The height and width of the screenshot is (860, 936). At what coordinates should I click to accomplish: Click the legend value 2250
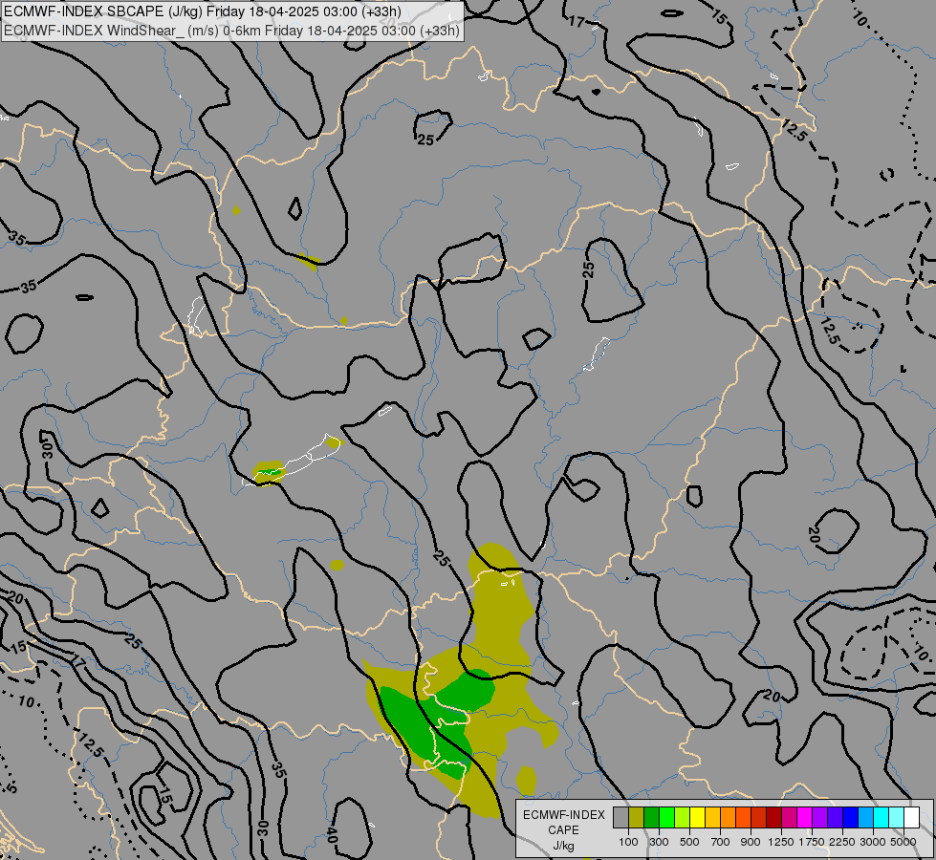(x=842, y=842)
